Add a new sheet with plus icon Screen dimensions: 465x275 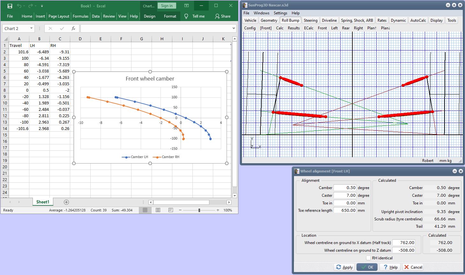pos(66,202)
